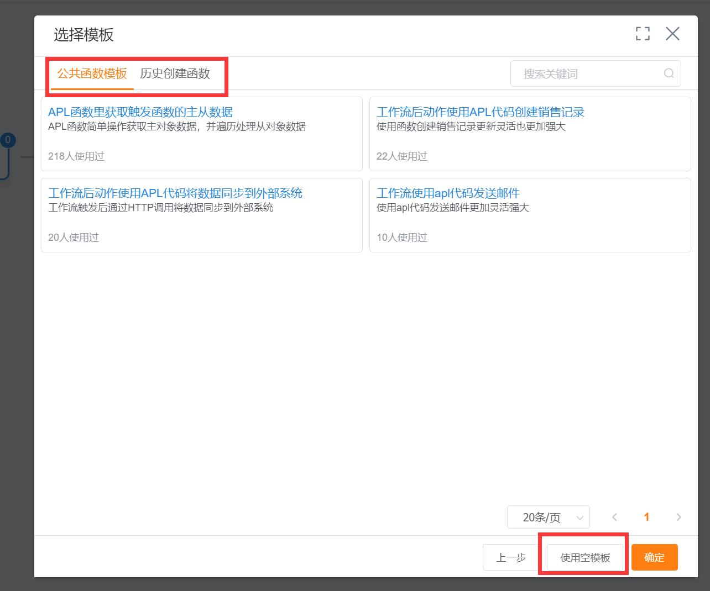Expand the template dialog to fullscreen
710x591 pixels.
[643, 34]
